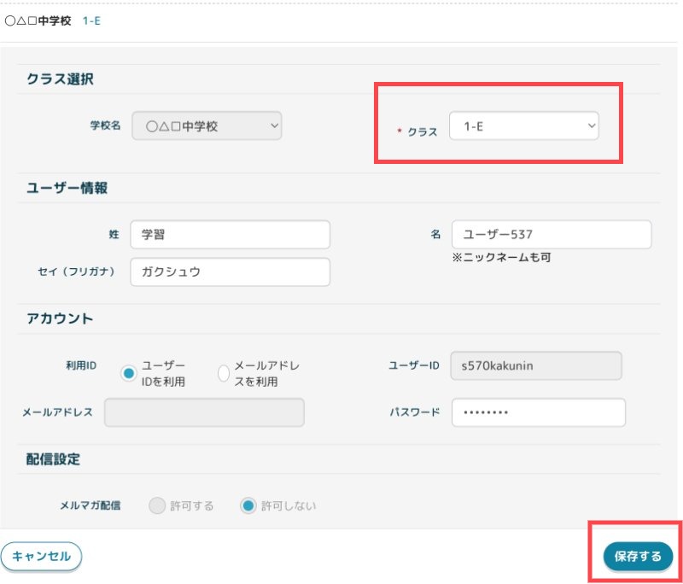Image resolution: width=683 pixels, height=584 pixels.
Task: Click the ※ニックネームも可 note text
Action: pos(501,257)
